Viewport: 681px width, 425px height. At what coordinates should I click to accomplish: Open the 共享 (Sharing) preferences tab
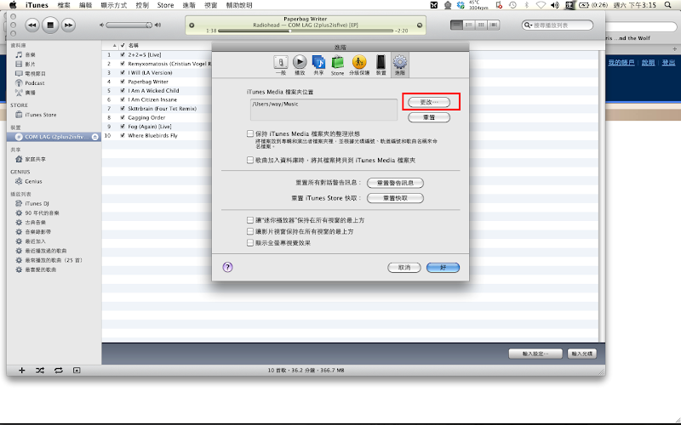point(318,65)
